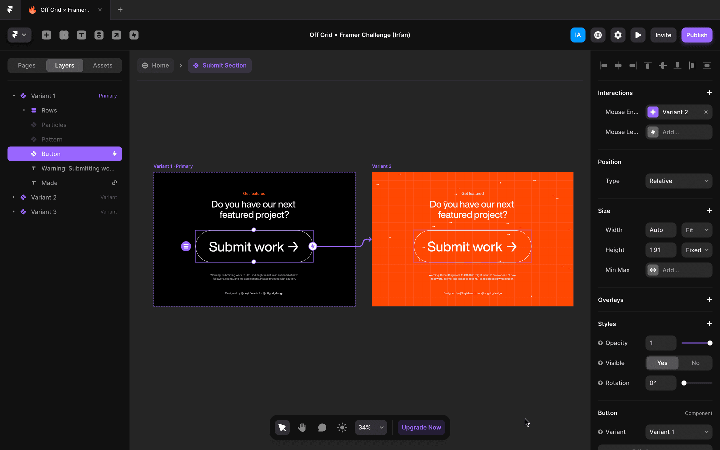The image size is (720, 450).
Task: Open the Layout tool in toolbar
Action: [64, 35]
